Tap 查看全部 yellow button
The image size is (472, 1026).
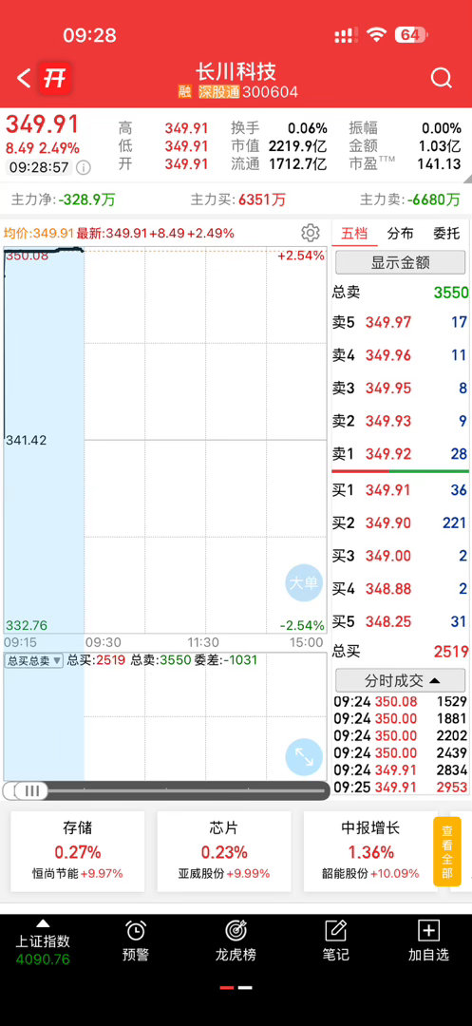pos(447,851)
